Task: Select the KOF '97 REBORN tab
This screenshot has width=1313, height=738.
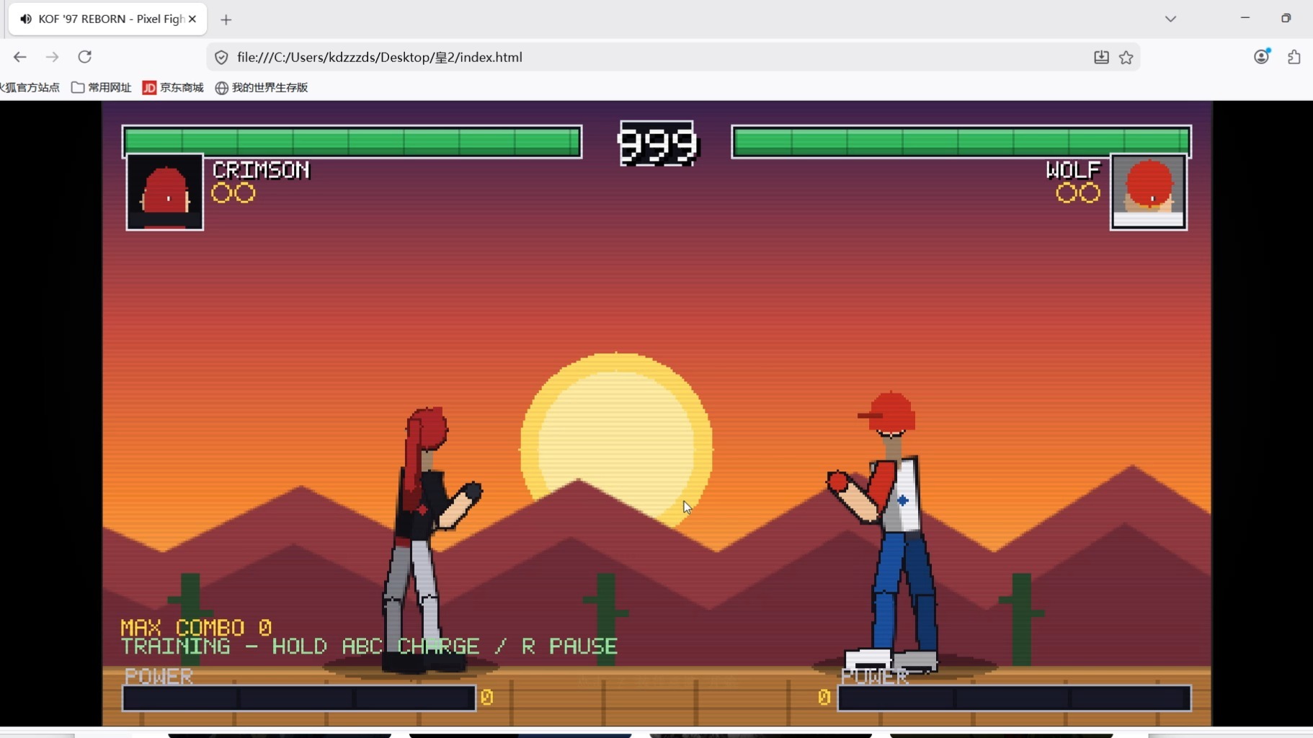Action: 108,19
